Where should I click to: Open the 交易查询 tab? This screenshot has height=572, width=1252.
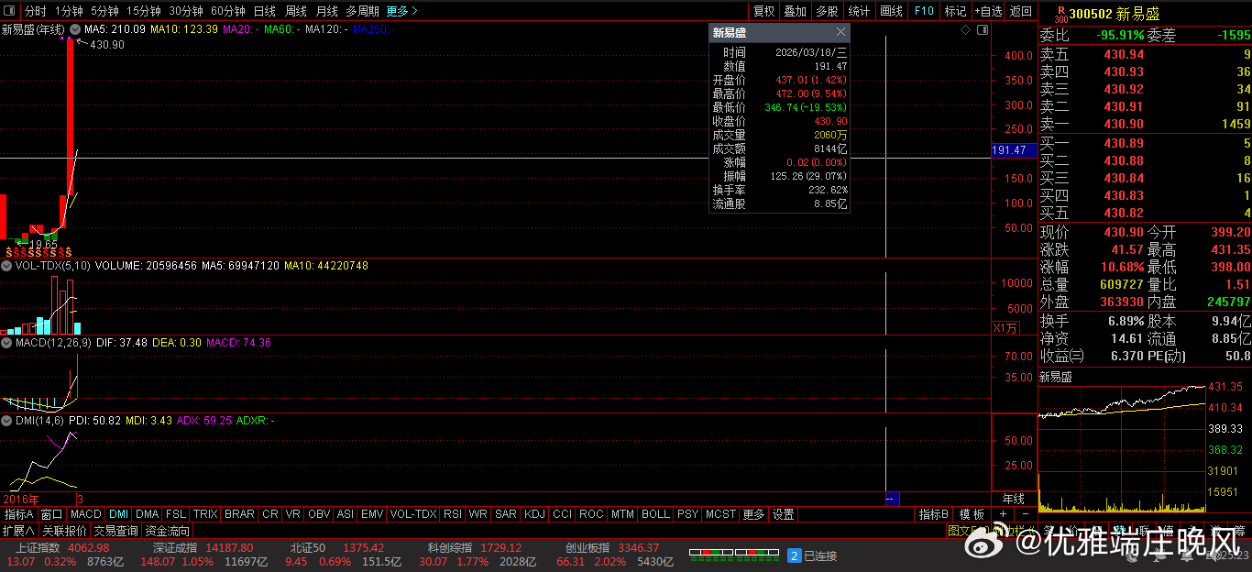(116, 531)
